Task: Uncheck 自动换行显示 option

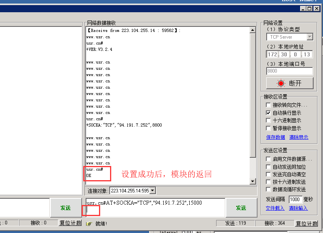Action: coord(269,113)
